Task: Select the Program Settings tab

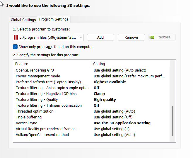Action: point(54,19)
